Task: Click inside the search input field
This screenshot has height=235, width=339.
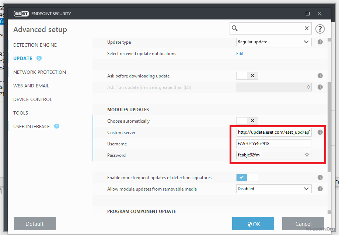Action: tap(271, 28)
